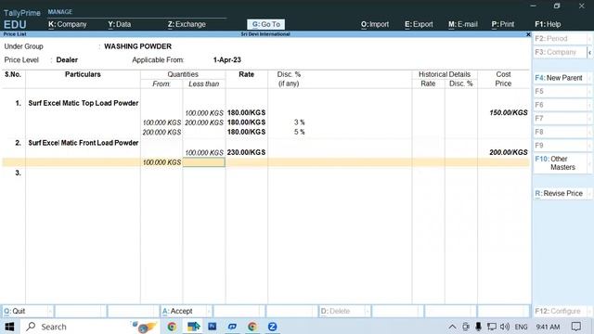Open the K: Company menu
The width and height of the screenshot is (594, 334).
pyautogui.click(x=68, y=24)
